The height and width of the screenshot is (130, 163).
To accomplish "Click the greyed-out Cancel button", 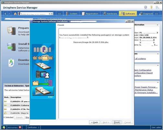I will [128, 122].
